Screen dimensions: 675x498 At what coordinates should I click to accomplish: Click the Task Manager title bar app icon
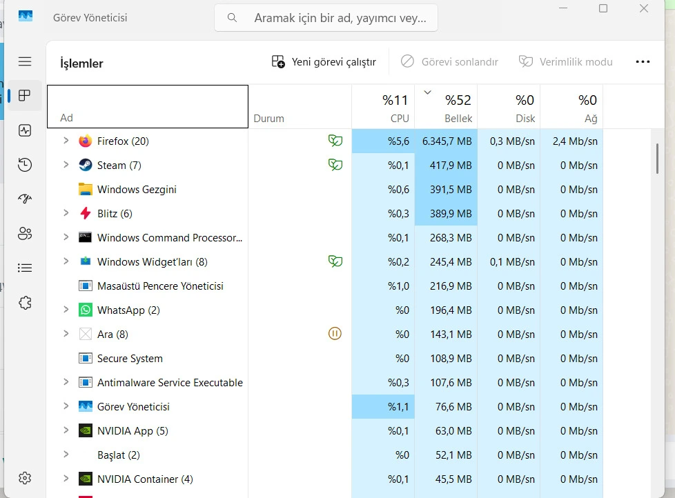[x=26, y=17]
